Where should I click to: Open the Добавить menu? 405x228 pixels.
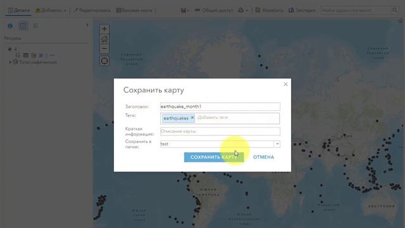coord(51,10)
